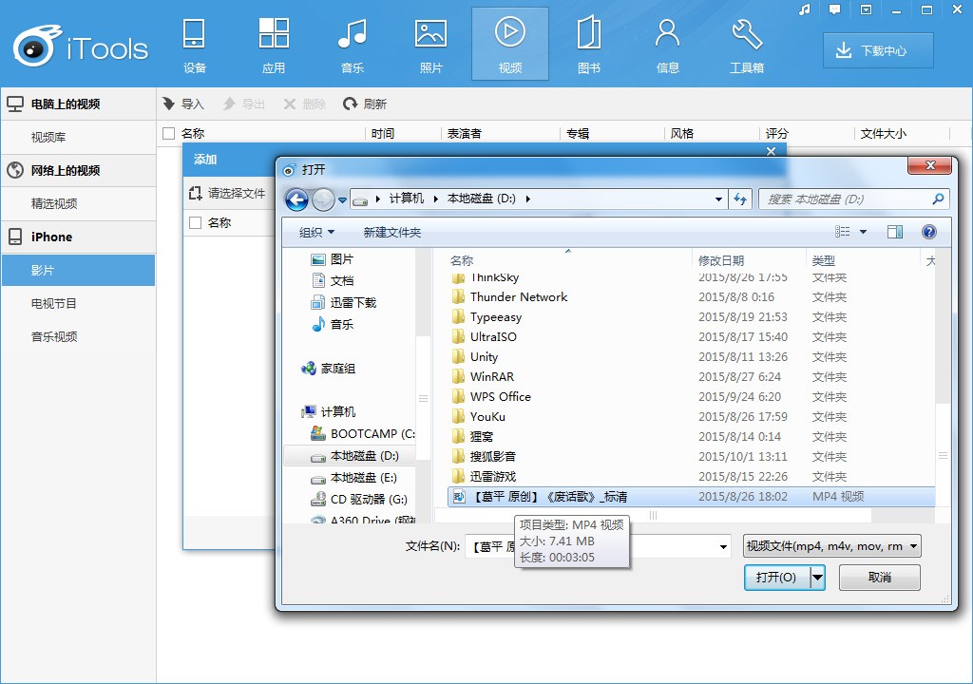Open the 图书 (Books) section icon
The height and width of the screenshot is (684, 973).
[x=588, y=34]
